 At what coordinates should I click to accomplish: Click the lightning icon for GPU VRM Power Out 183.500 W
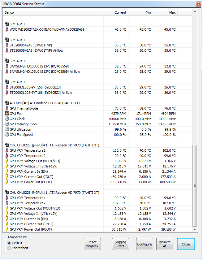(x=6, y=182)
